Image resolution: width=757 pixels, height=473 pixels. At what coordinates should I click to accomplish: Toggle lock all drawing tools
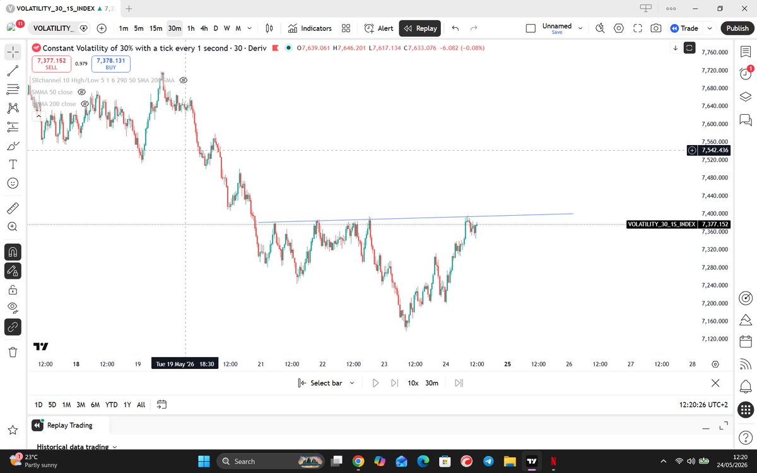[13, 289]
